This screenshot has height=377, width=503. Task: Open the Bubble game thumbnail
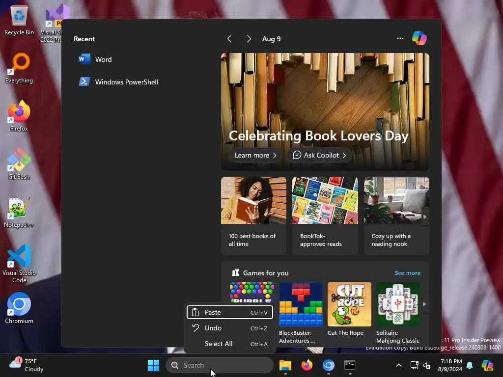pos(252,292)
